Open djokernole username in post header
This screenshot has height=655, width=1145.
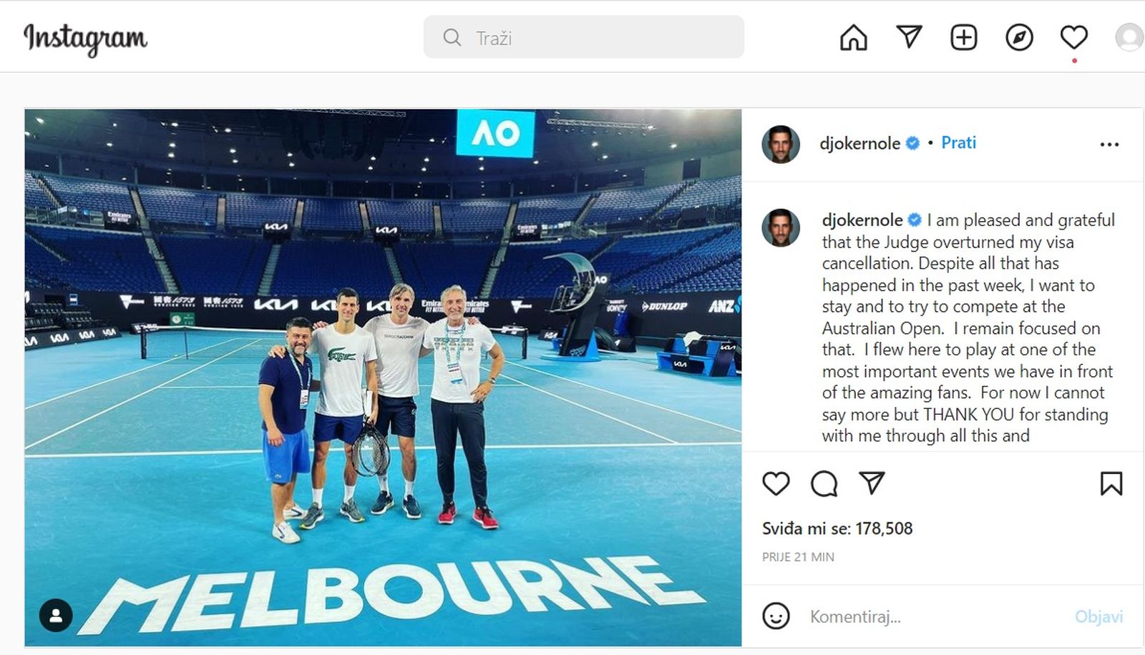point(859,144)
